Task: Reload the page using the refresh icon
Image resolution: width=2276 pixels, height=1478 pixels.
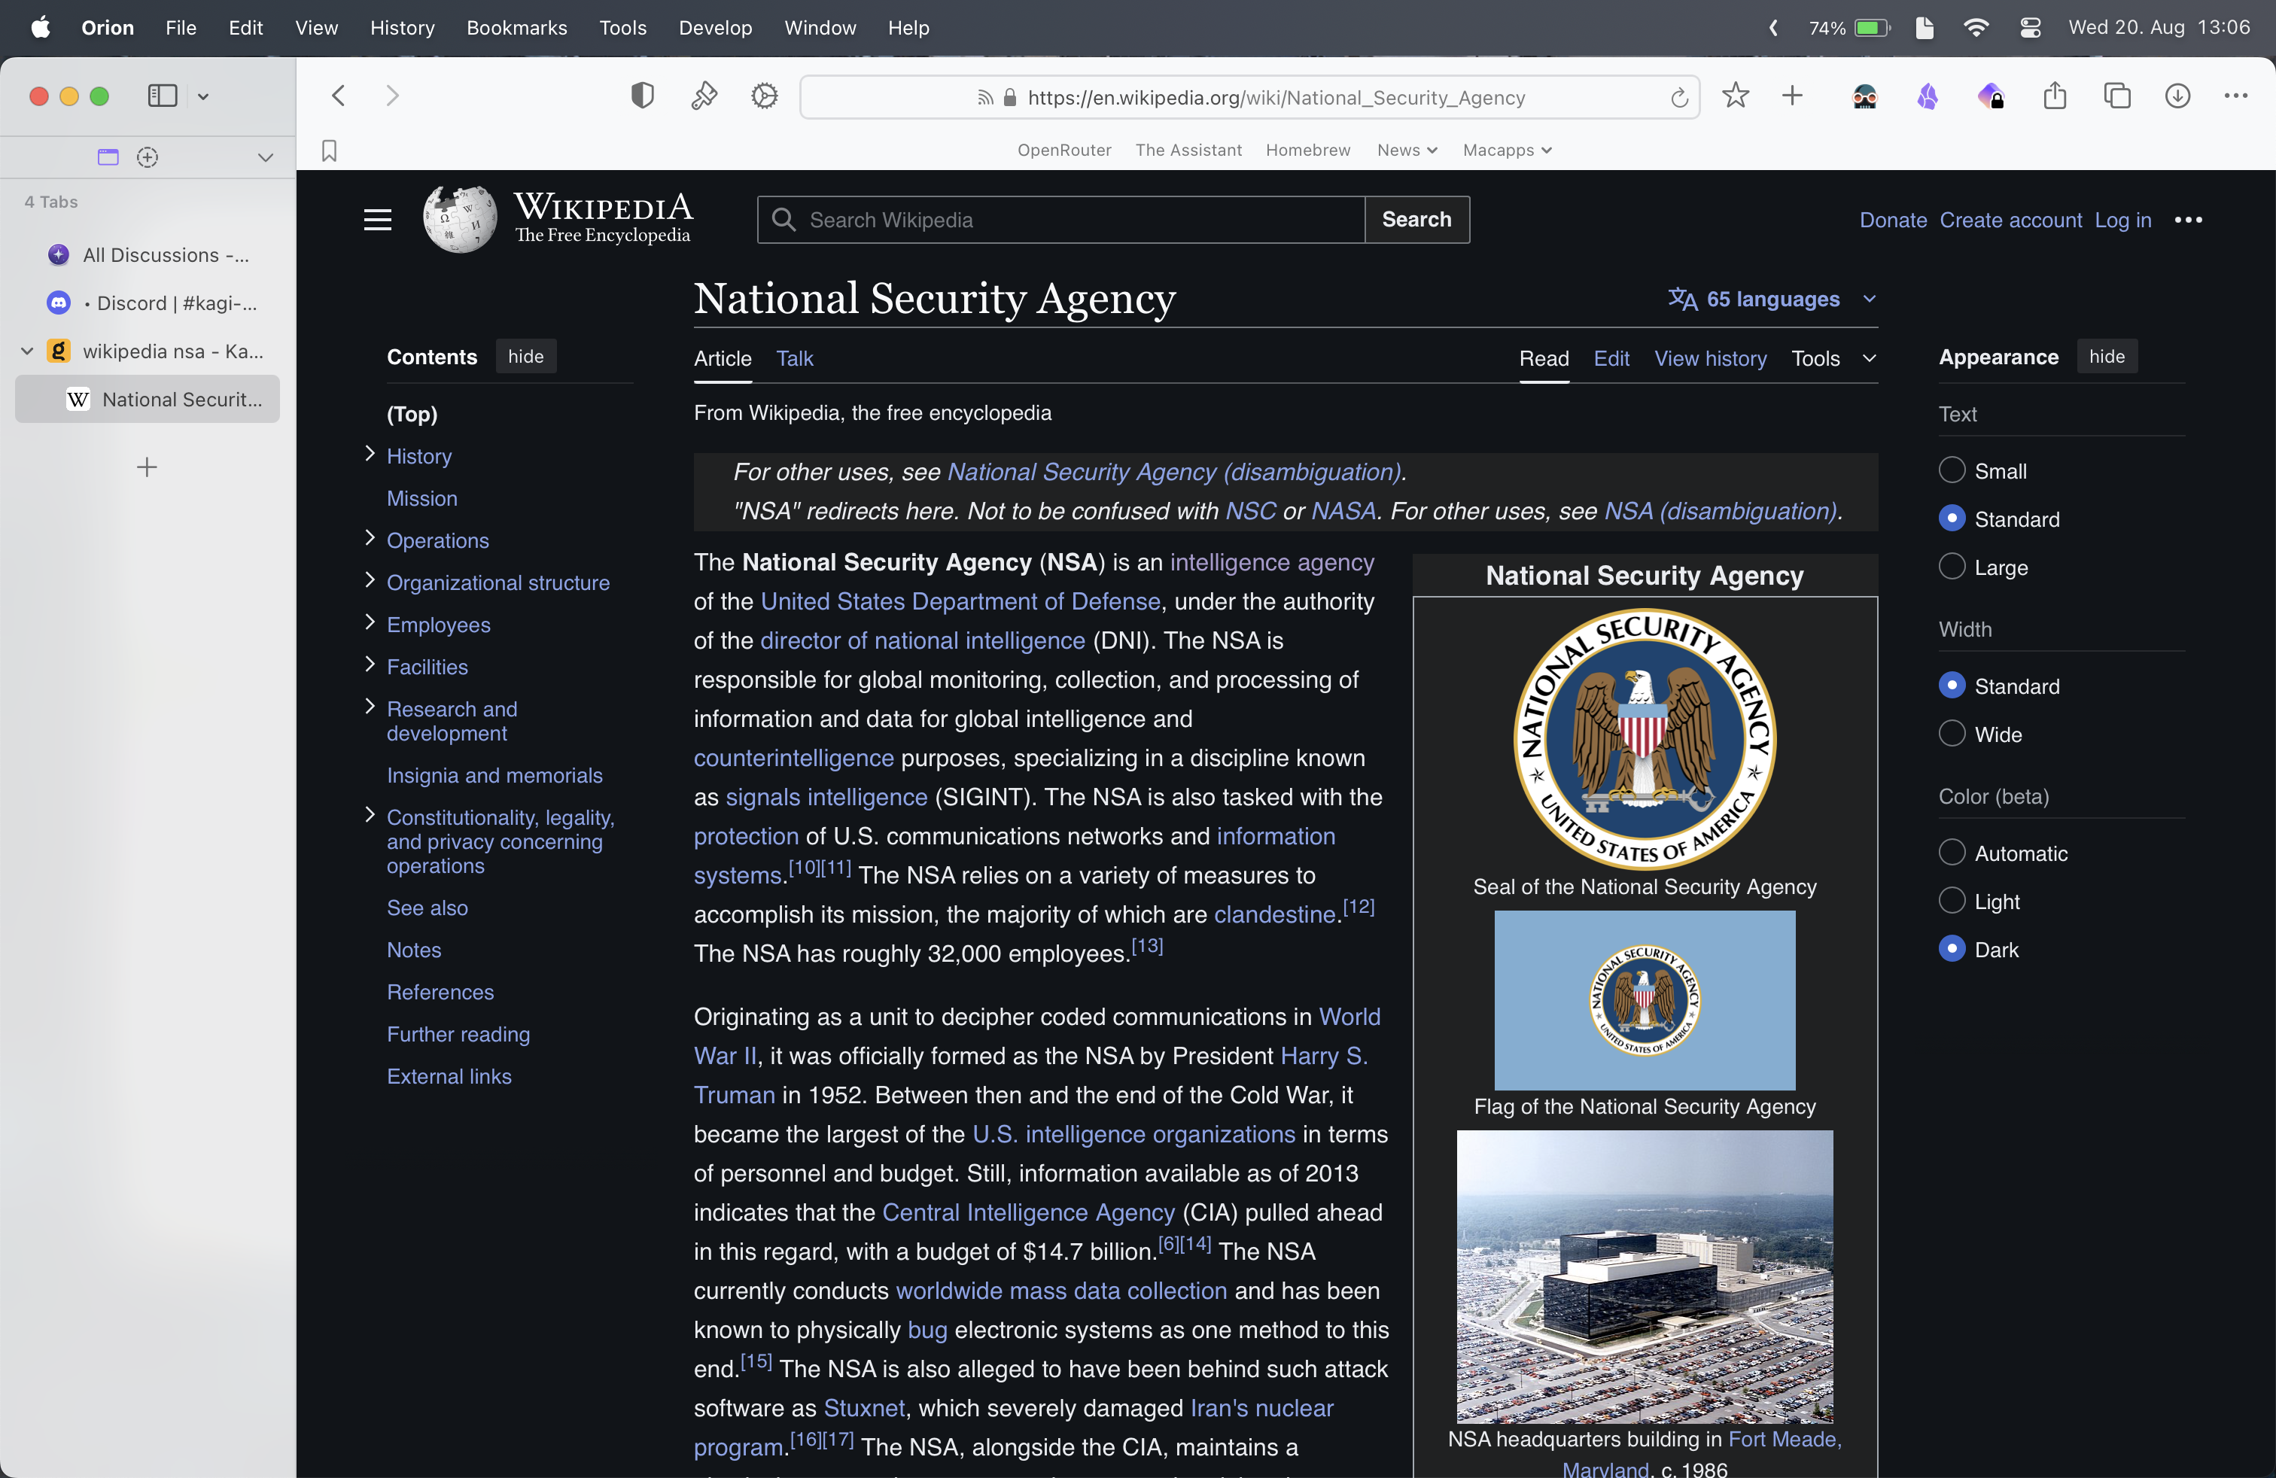Action: point(1678,98)
